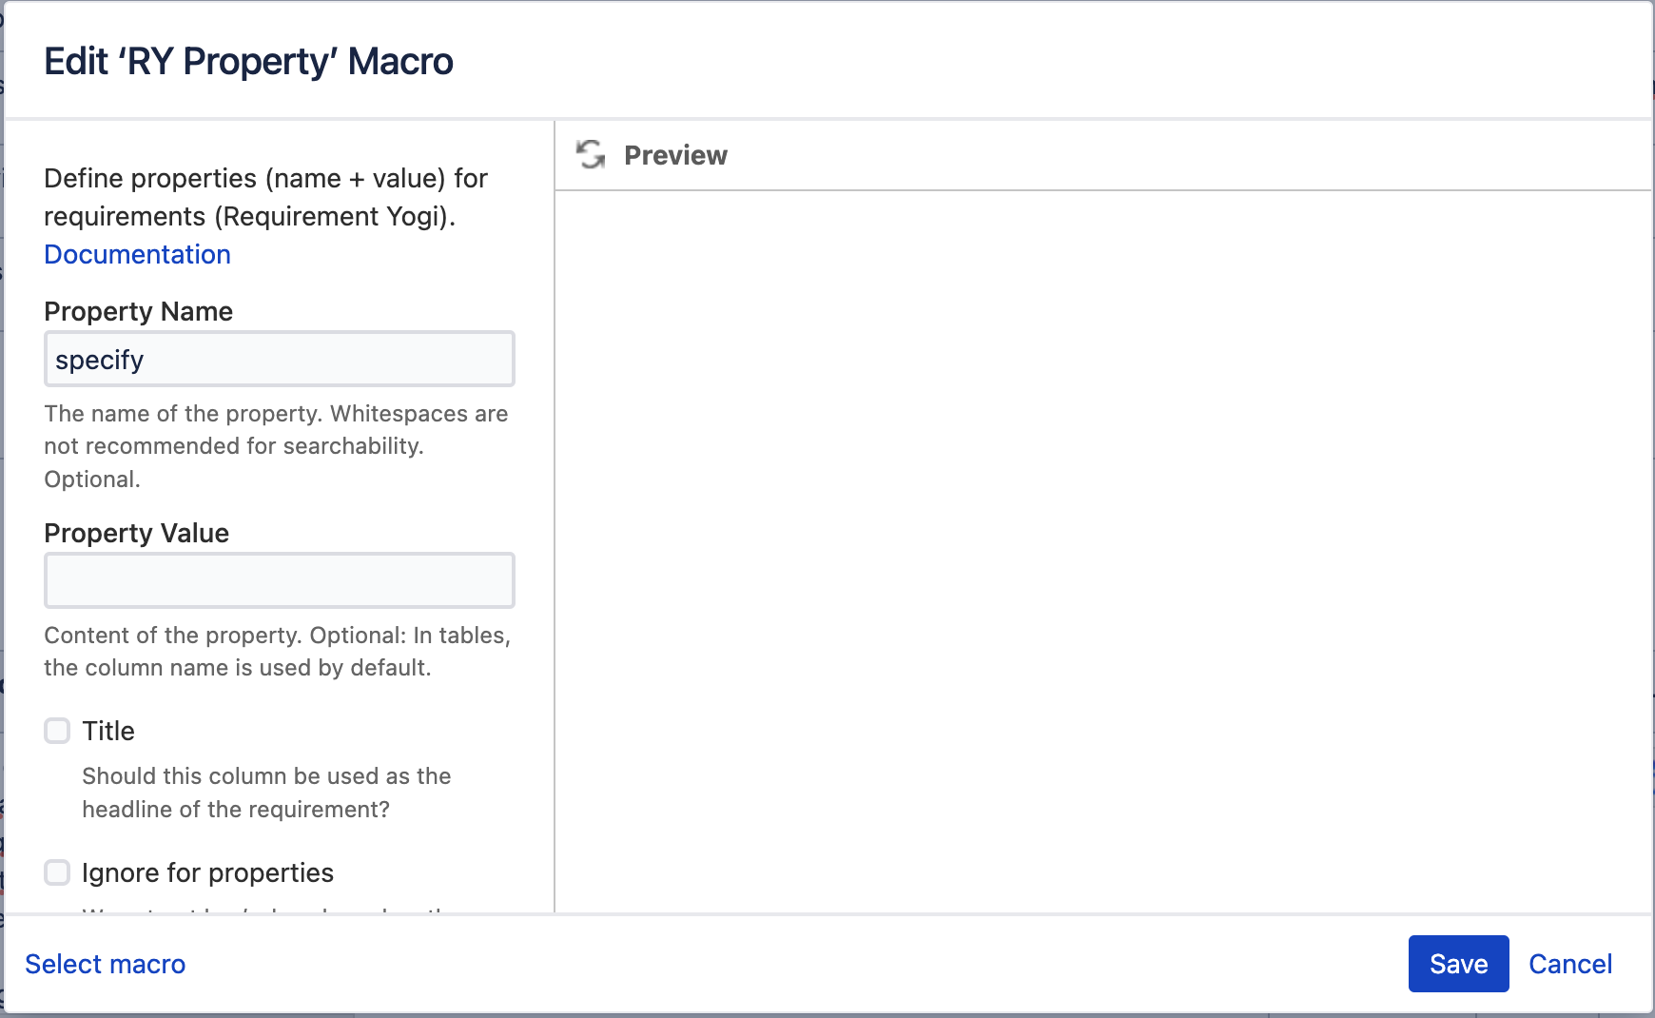Open the Requirement Yogi Documentation link
Viewport: 1655px width, 1018px height.
[x=137, y=254]
